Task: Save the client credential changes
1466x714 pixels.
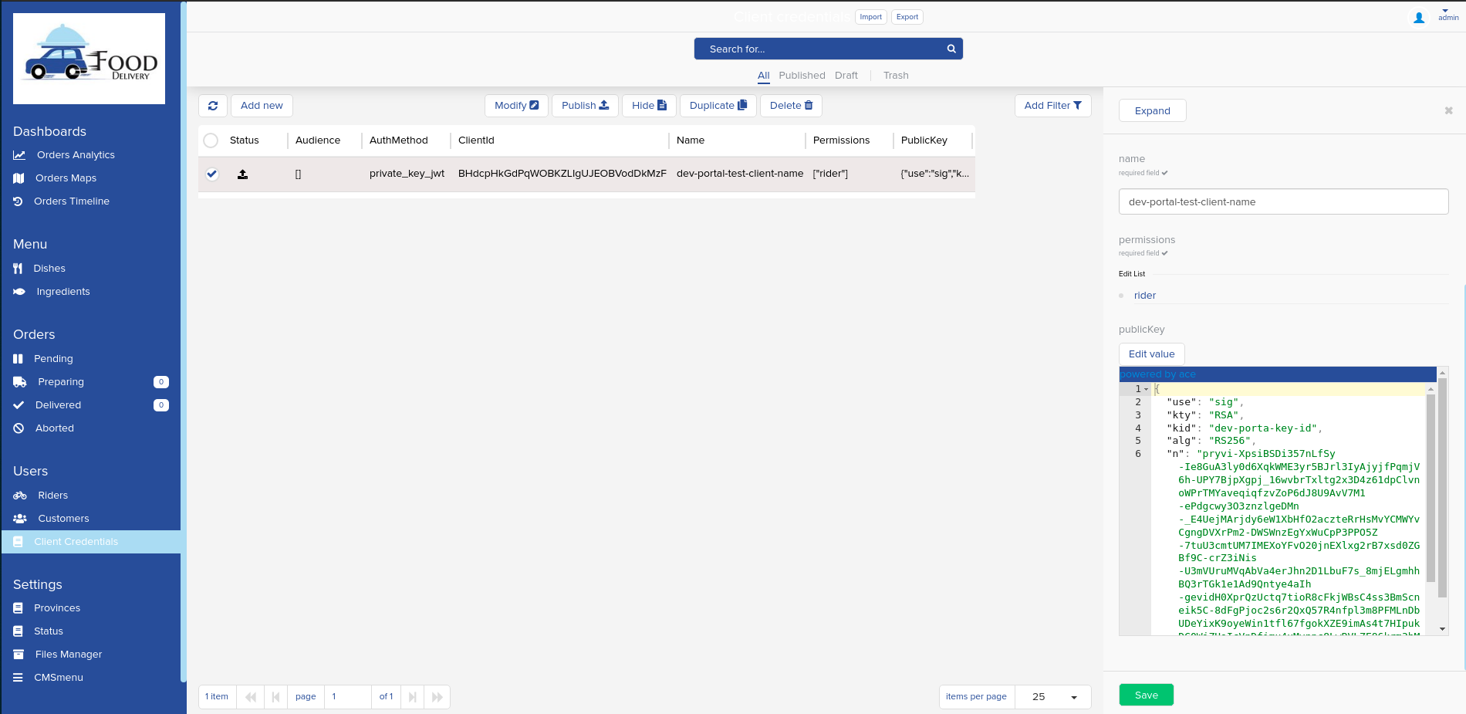Action: coord(1146,695)
